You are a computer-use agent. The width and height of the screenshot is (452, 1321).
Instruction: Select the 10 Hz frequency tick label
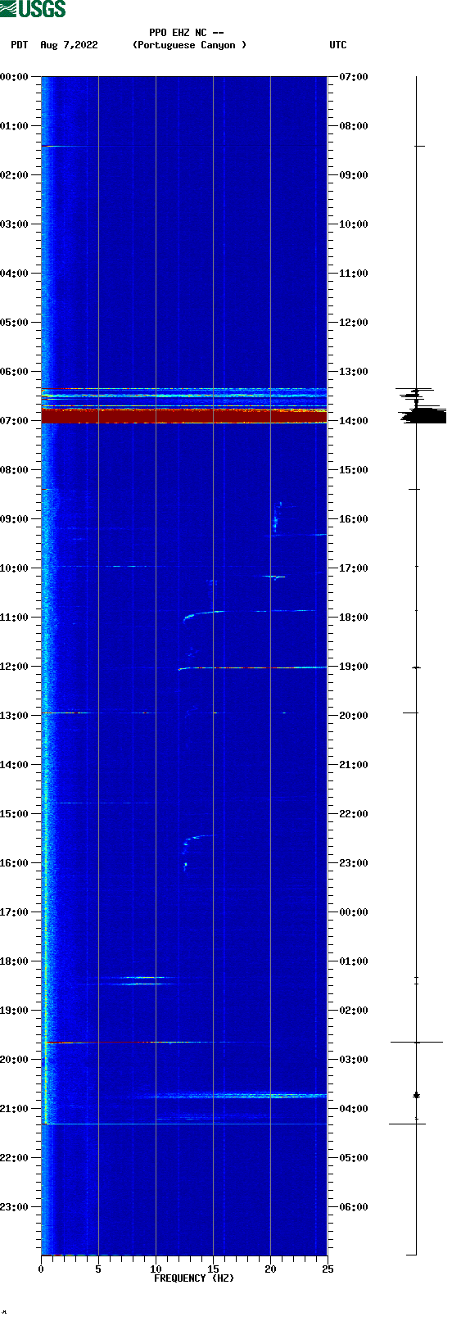(x=156, y=1269)
